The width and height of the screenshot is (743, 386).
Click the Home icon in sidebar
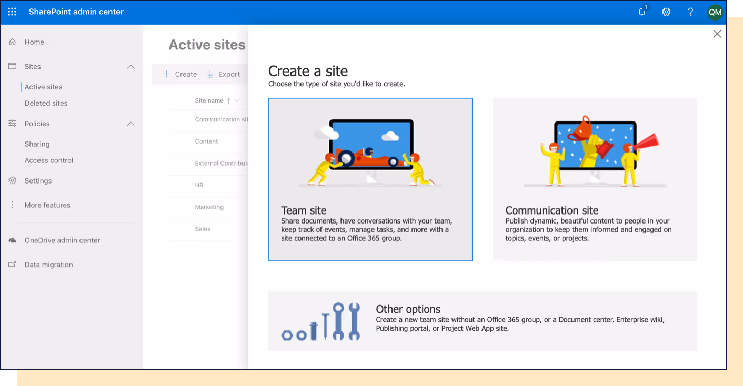point(13,42)
